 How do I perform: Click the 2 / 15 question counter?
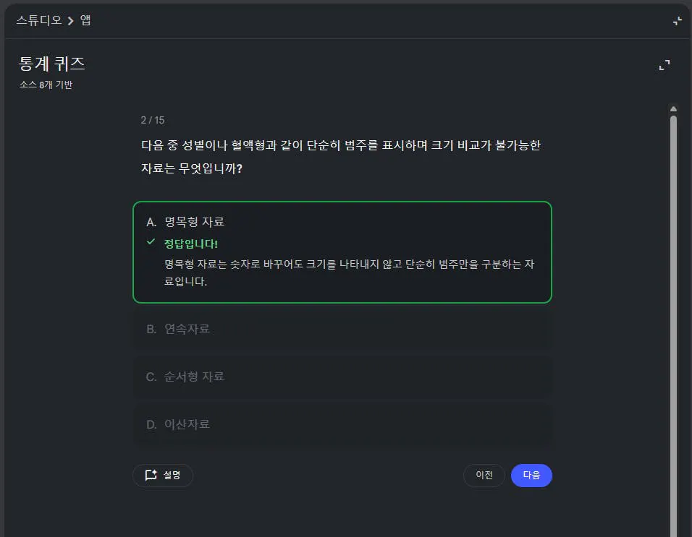coord(152,120)
